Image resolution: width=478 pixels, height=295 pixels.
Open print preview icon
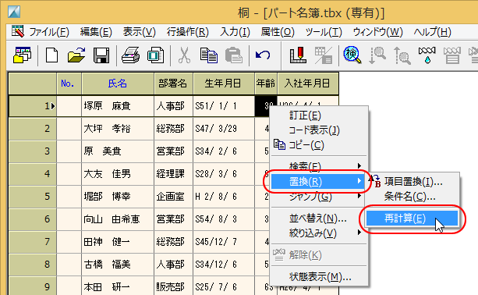click(156, 55)
